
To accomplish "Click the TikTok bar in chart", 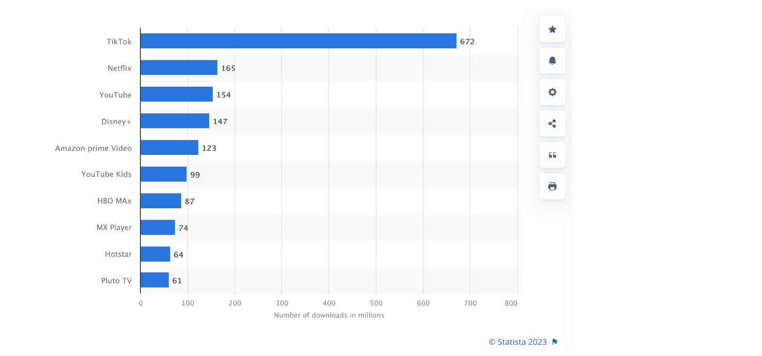I will click(299, 41).
